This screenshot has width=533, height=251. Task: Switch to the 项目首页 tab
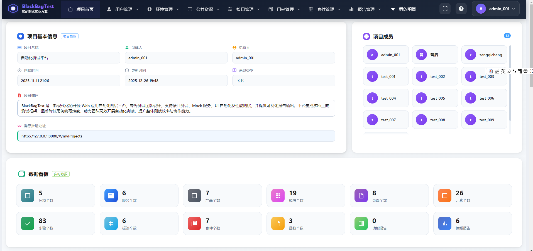point(80,9)
